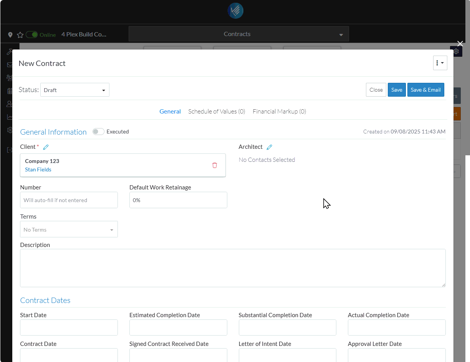Toggle the Executed switch
This screenshot has height=362, width=470.
pyautogui.click(x=98, y=132)
